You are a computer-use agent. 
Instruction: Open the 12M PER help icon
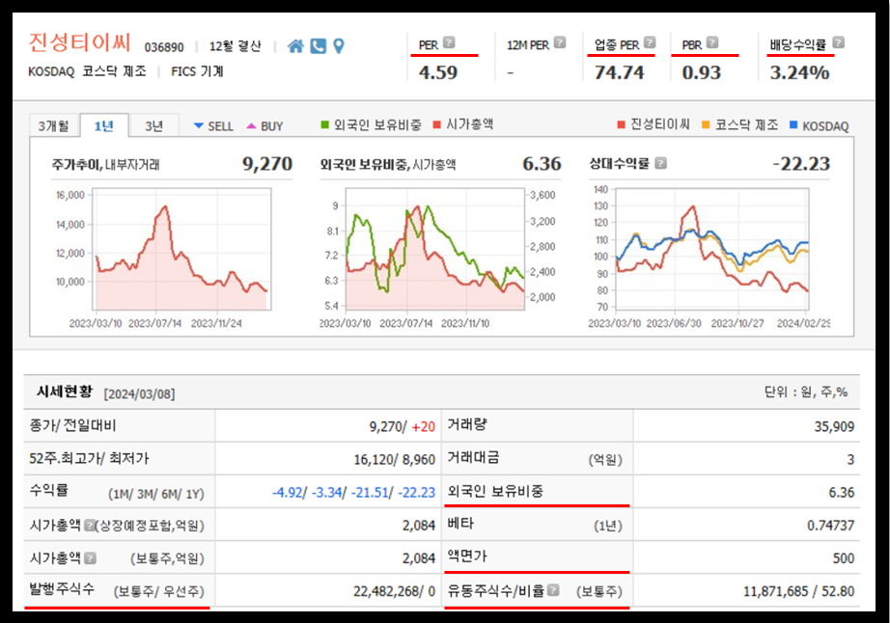point(560,42)
